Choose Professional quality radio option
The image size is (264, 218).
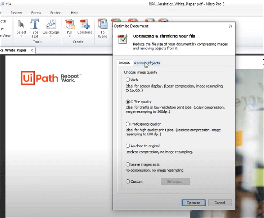pyautogui.click(x=128, y=124)
